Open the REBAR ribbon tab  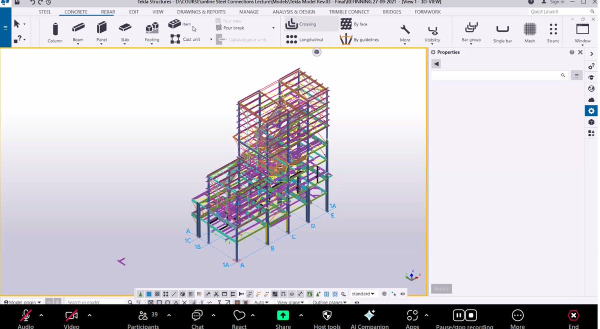click(x=108, y=12)
